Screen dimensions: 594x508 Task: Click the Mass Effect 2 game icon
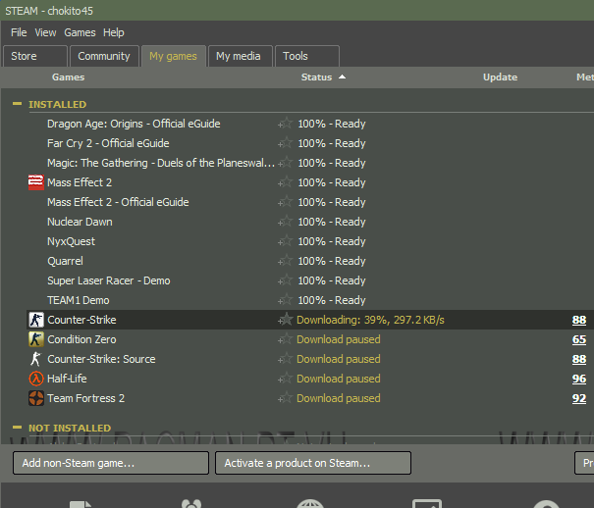pos(36,182)
